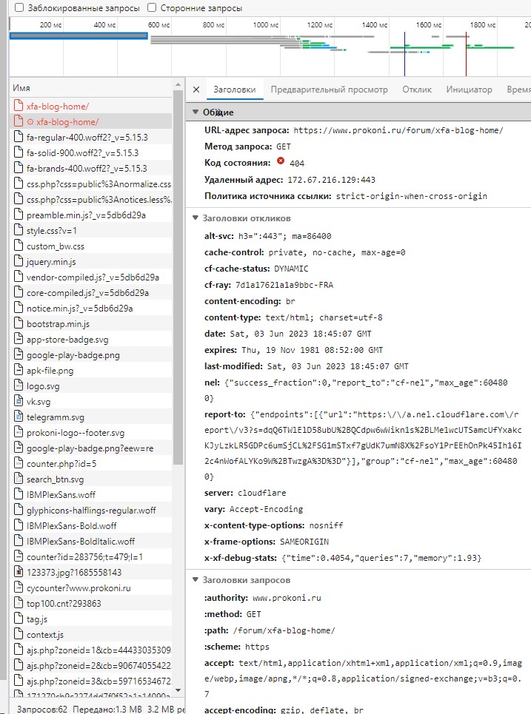Click the image icon beside 123373.jpg?1685558143
This screenshot has height=714, width=531.
[x=19, y=572]
